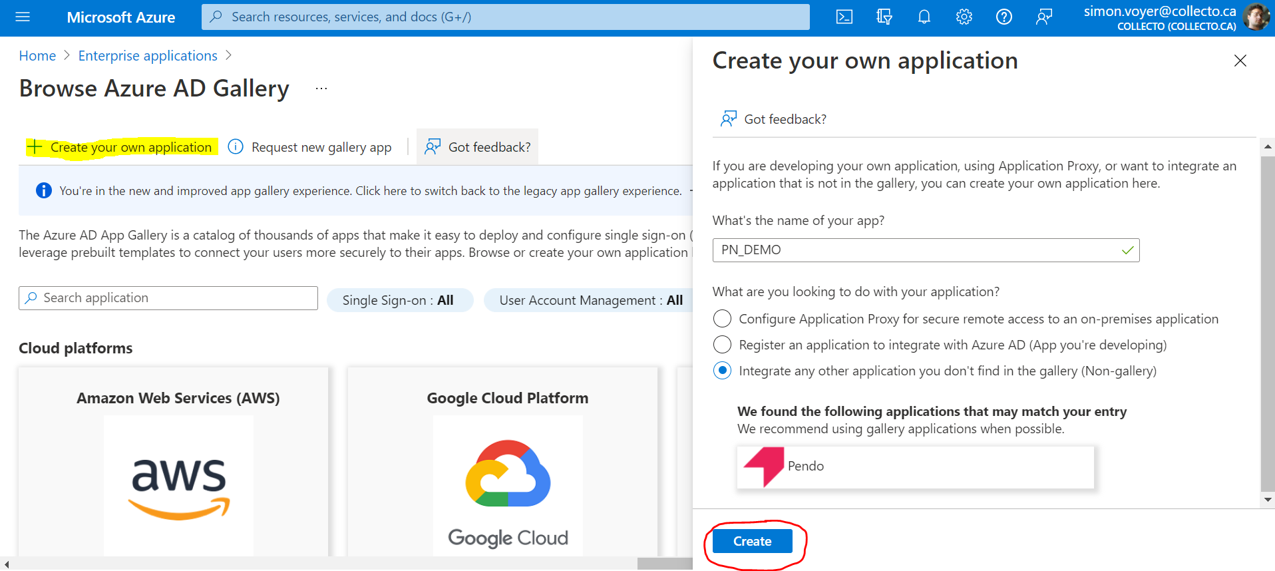Open the simon.voyer account avatar menu

coord(1256,17)
